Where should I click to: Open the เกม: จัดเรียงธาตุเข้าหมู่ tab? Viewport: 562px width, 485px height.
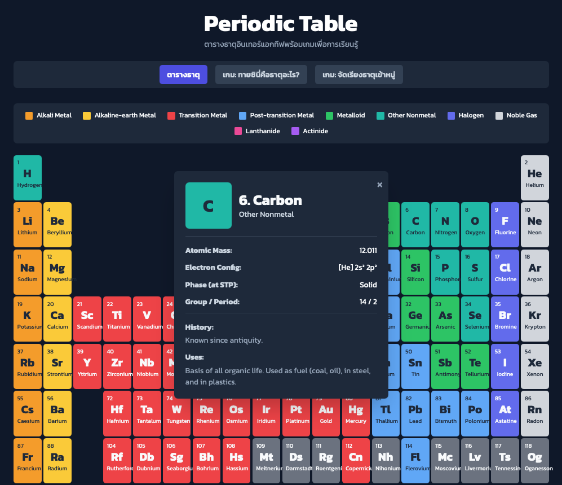click(359, 75)
